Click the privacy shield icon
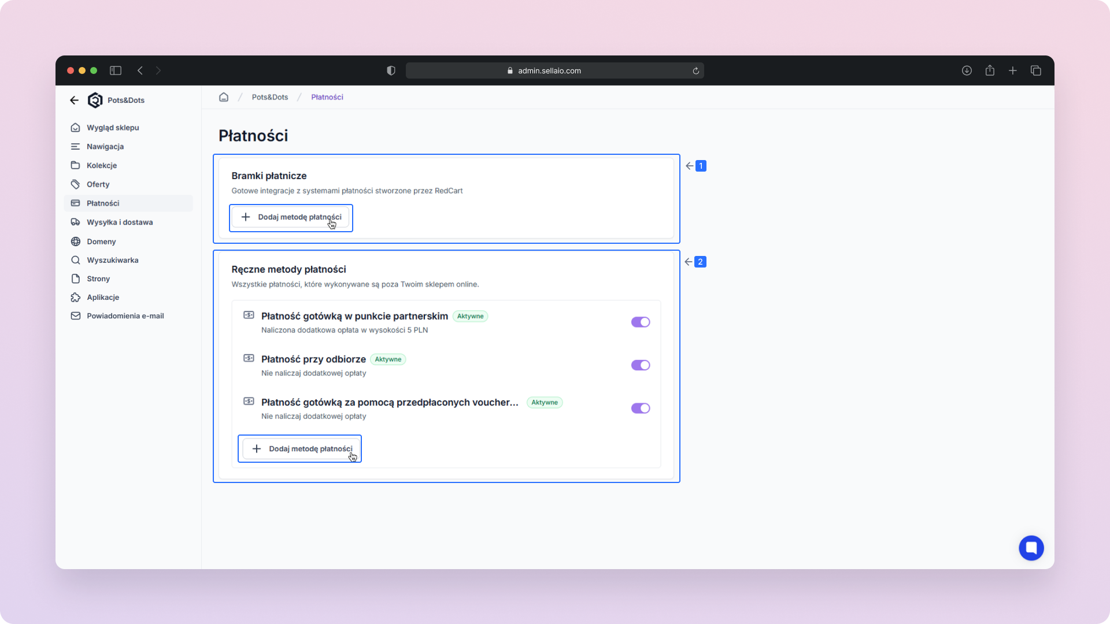This screenshot has width=1110, height=624. pyautogui.click(x=391, y=70)
